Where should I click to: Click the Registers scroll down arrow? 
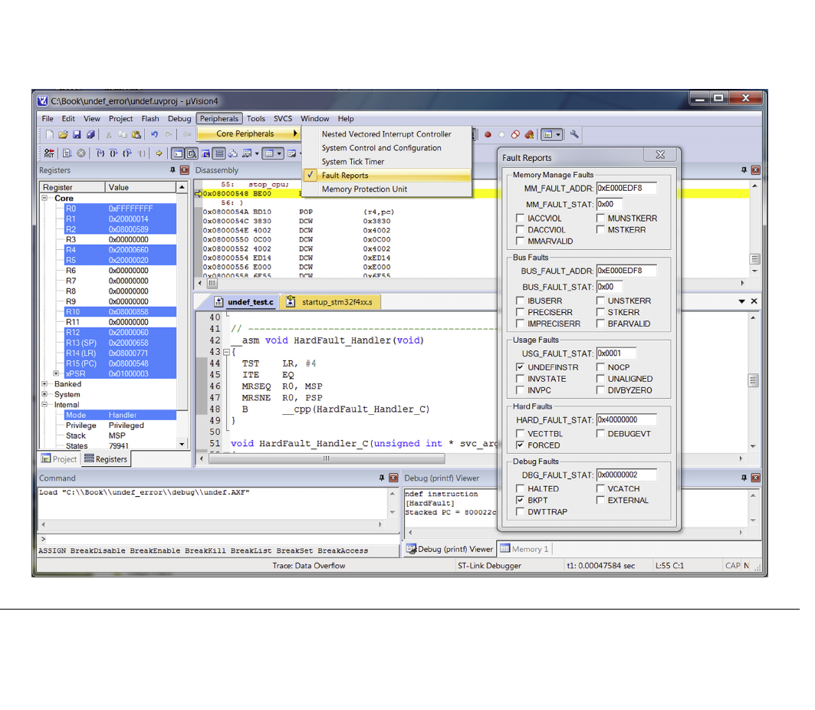pyautogui.click(x=182, y=444)
